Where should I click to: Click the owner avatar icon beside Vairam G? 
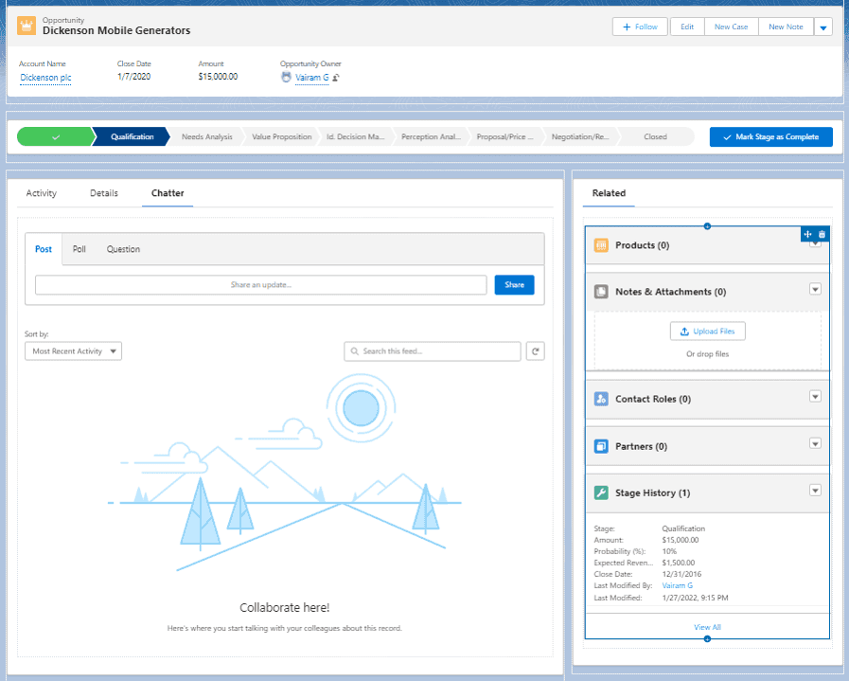tap(286, 78)
